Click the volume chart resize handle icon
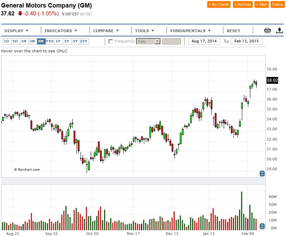 coord(262,226)
